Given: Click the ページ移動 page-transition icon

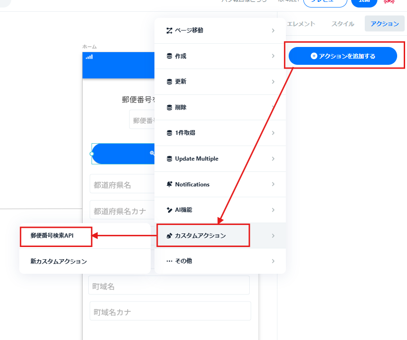Looking at the screenshot, I should (x=169, y=31).
